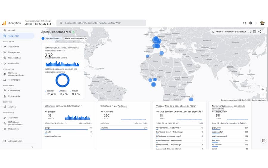The image size is (268, 168).
Task: Click the Audiences icon
Action: [x=5, y=118]
